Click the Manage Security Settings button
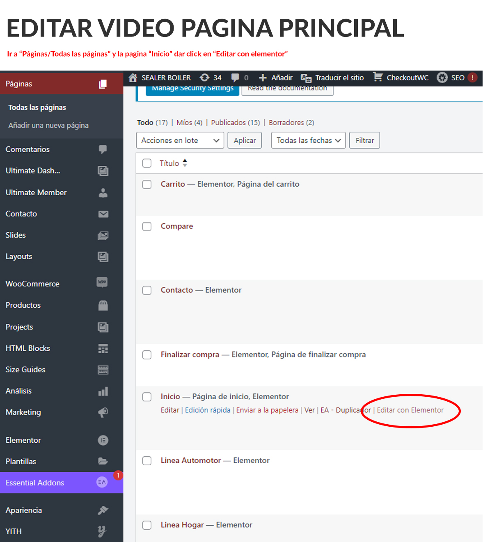Screen dimensions: 483x542 (192, 89)
